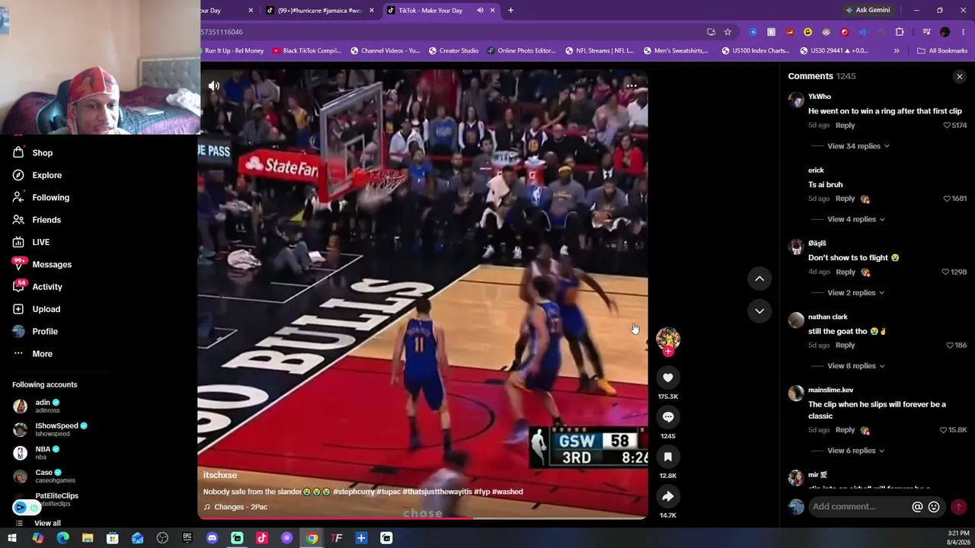
Task: Open the video options three-dot menu
Action: tap(631, 86)
